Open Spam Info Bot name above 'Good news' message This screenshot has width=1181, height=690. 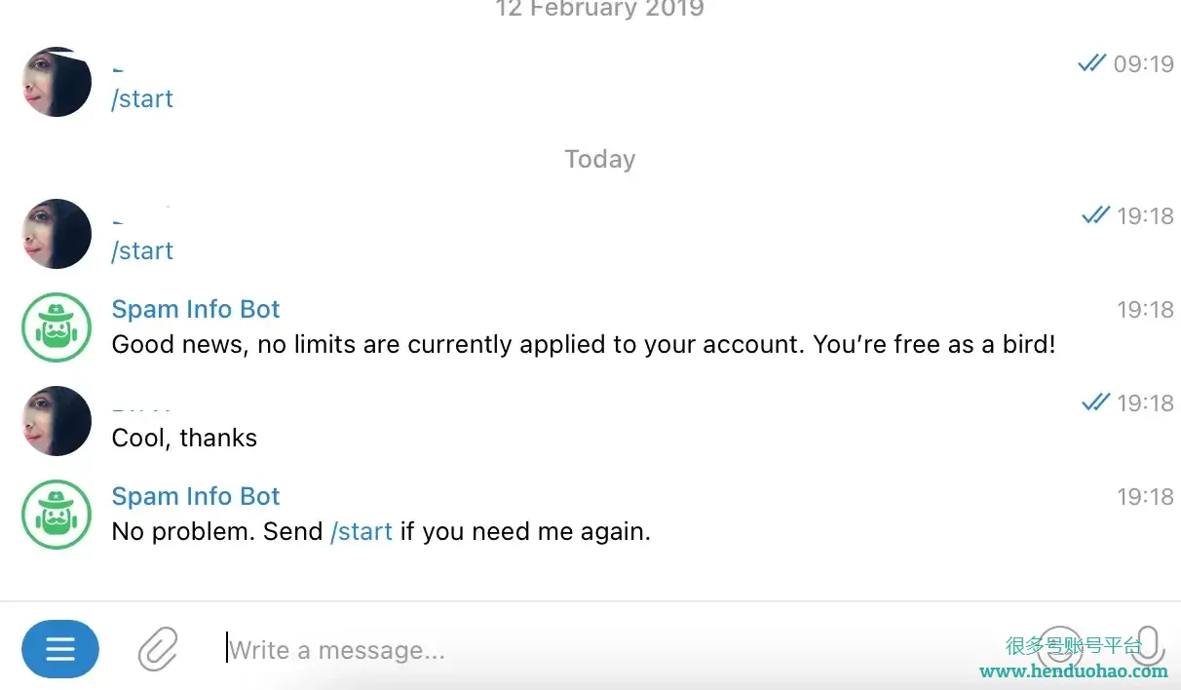196,309
